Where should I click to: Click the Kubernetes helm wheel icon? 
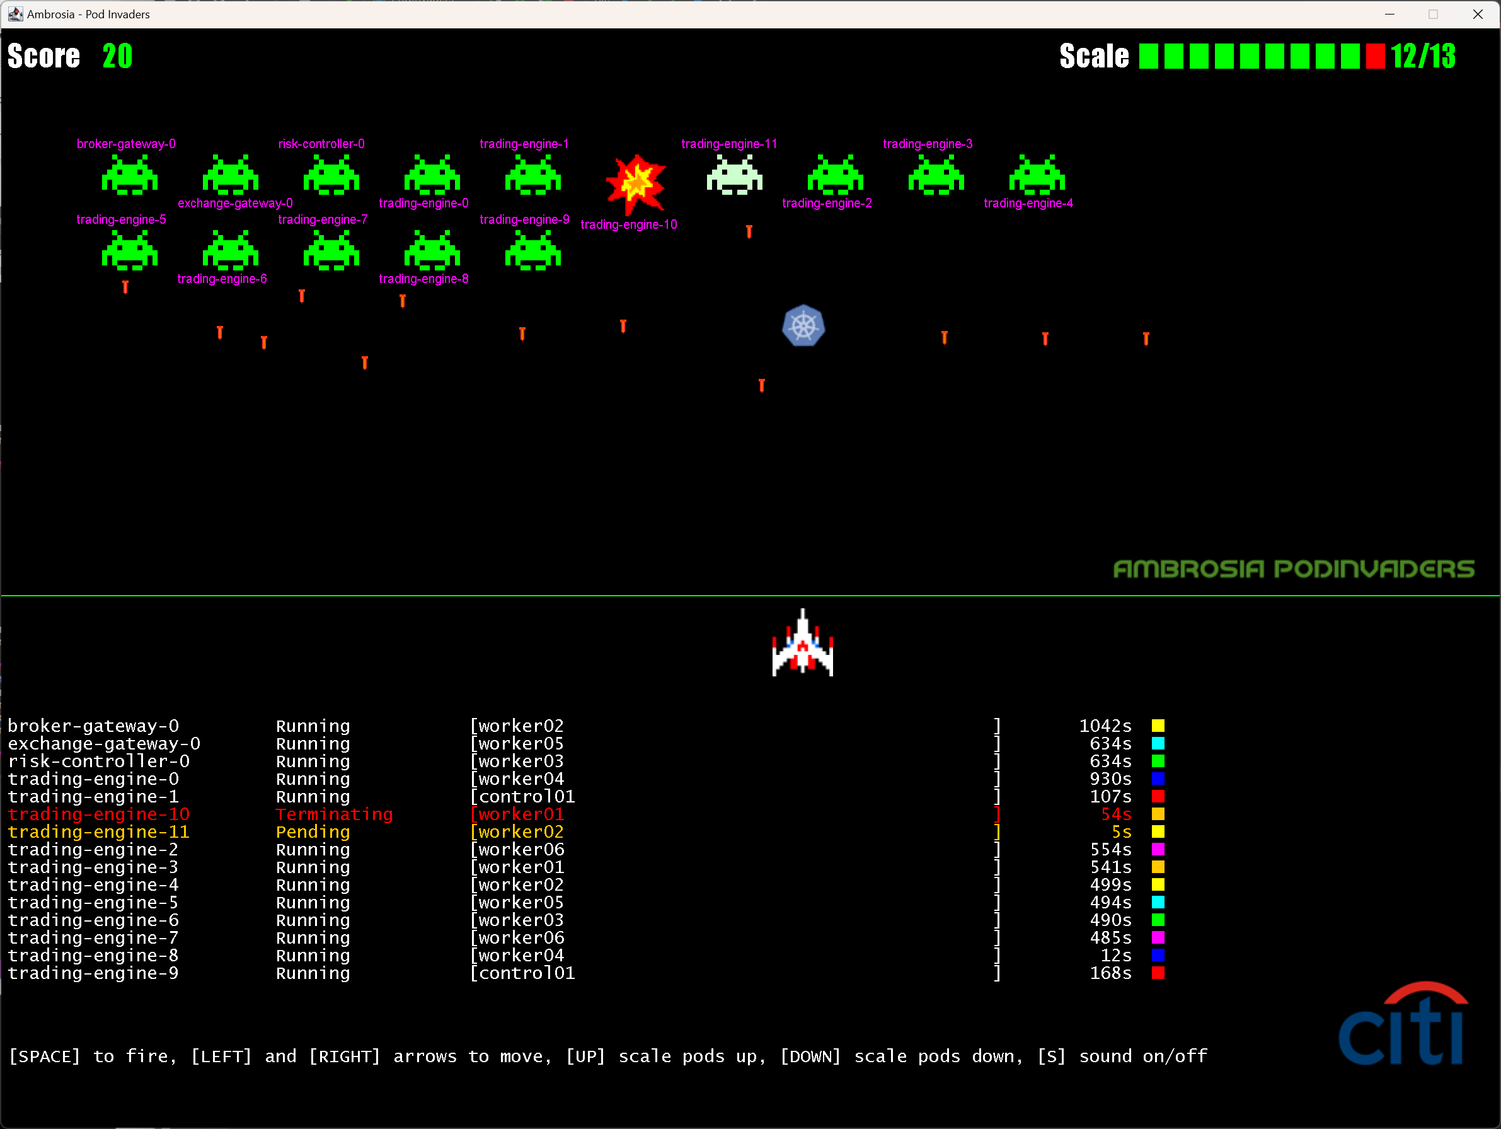pyautogui.click(x=803, y=326)
